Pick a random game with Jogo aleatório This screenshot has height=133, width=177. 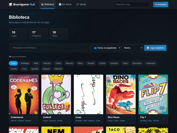(x=155, y=48)
